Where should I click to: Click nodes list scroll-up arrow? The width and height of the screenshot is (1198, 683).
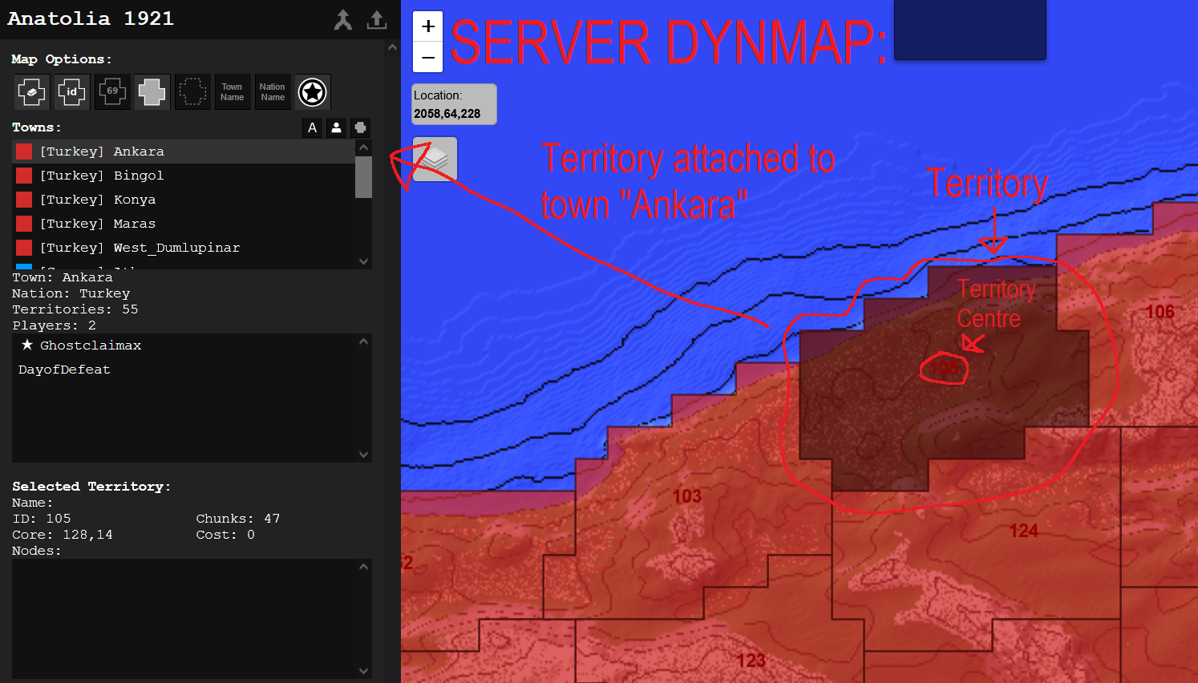[x=364, y=567]
